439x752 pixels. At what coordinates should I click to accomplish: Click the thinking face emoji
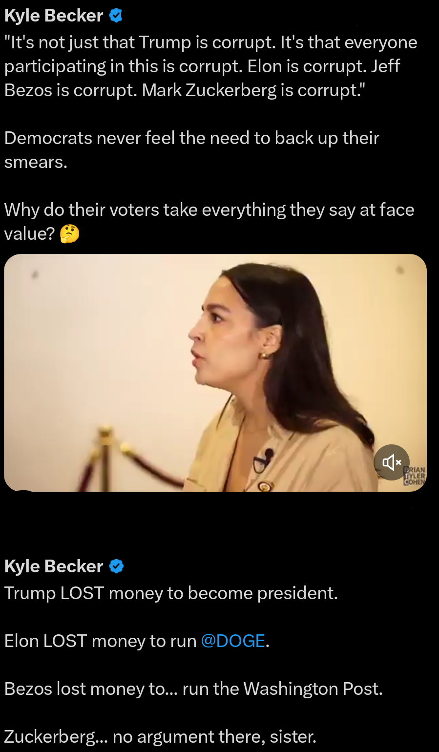tap(69, 234)
